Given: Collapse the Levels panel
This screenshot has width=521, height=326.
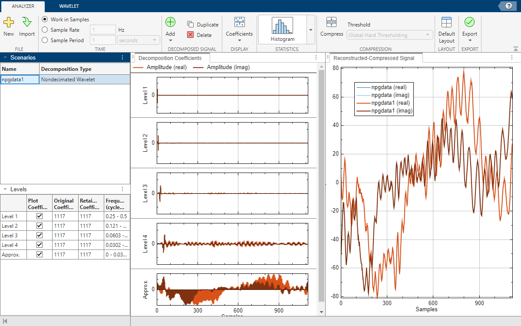Looking at the screenshot, I should coord(5,189).
